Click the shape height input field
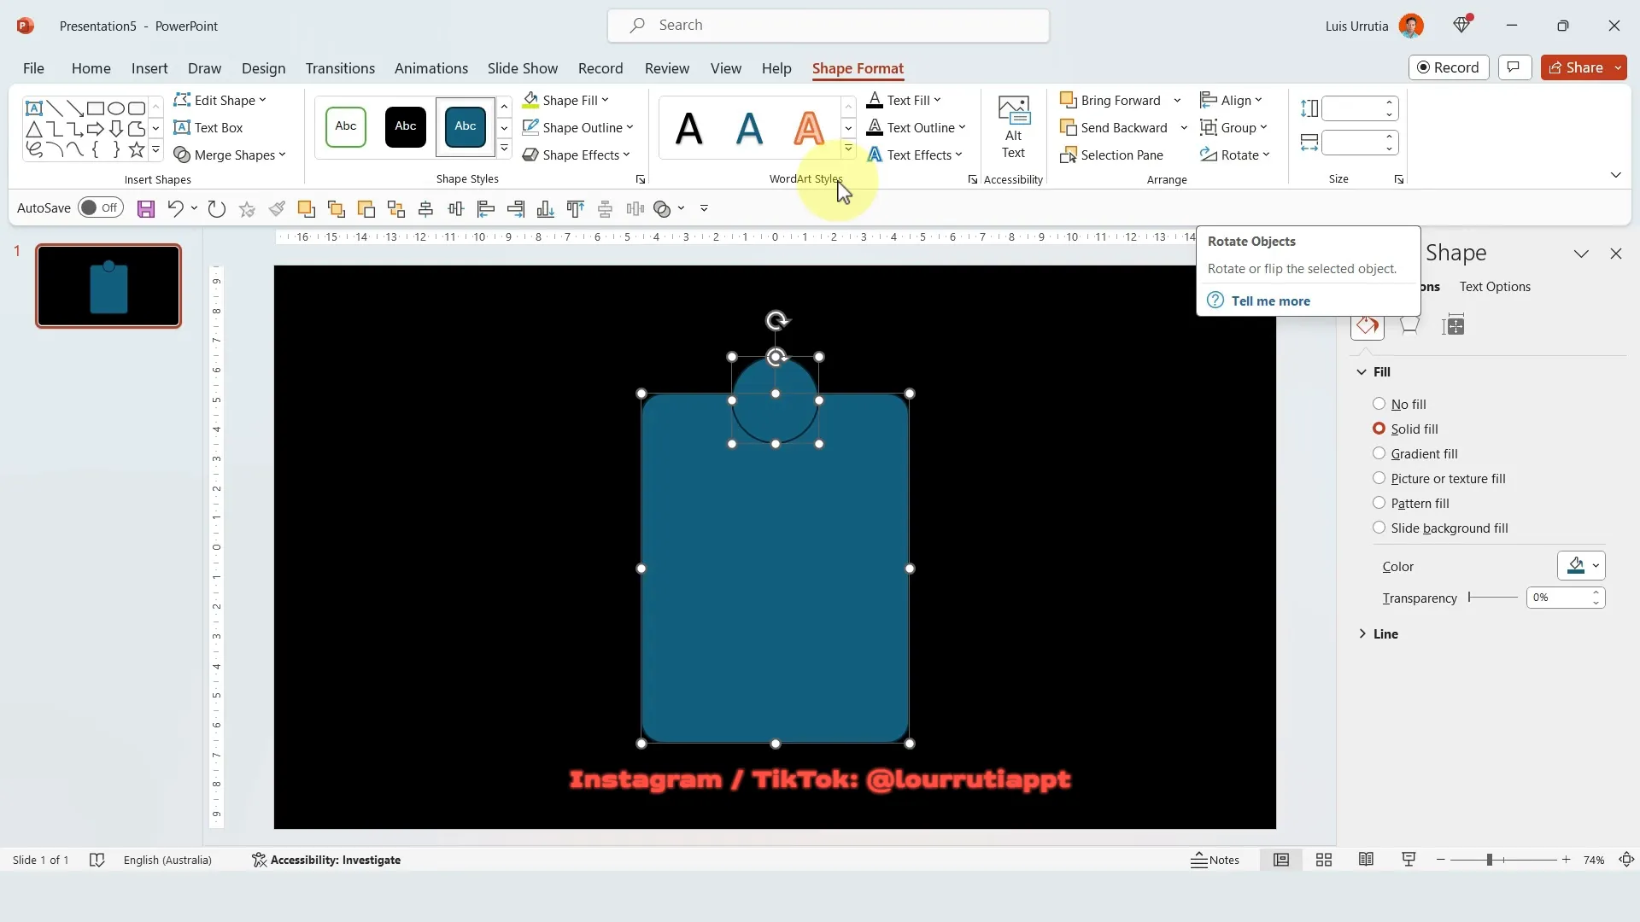Viewport: 1640px width, 922px height. point(1350,108)
